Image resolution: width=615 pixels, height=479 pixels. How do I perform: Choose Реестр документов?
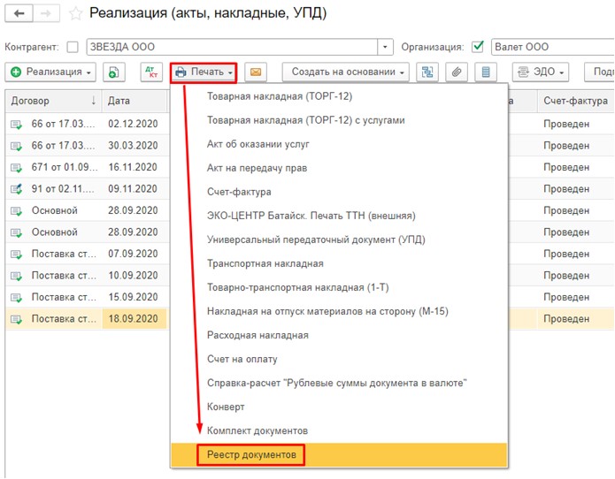[339, 455]
